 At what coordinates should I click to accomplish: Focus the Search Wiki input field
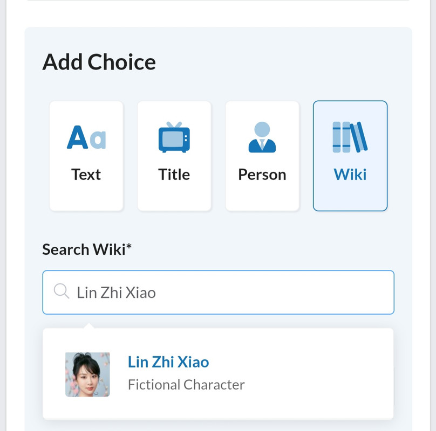tap(270, 292)
